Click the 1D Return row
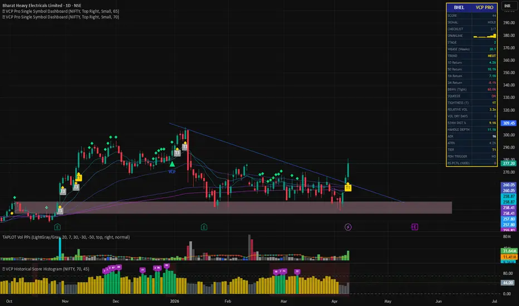 point(472,62)
